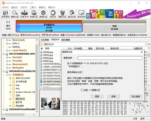Go to previous disk with left arrow

pyautogui.click(x=7, y=22)
